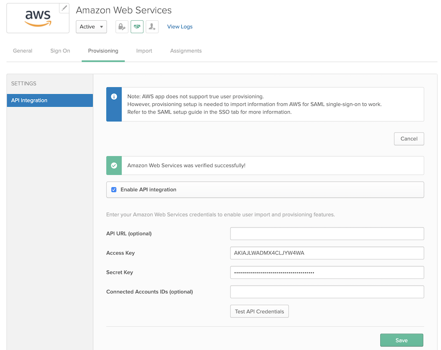Click the Connected Accounts IDs field
Viewport: 441px width, 350px height.
(x=327, y=292)
